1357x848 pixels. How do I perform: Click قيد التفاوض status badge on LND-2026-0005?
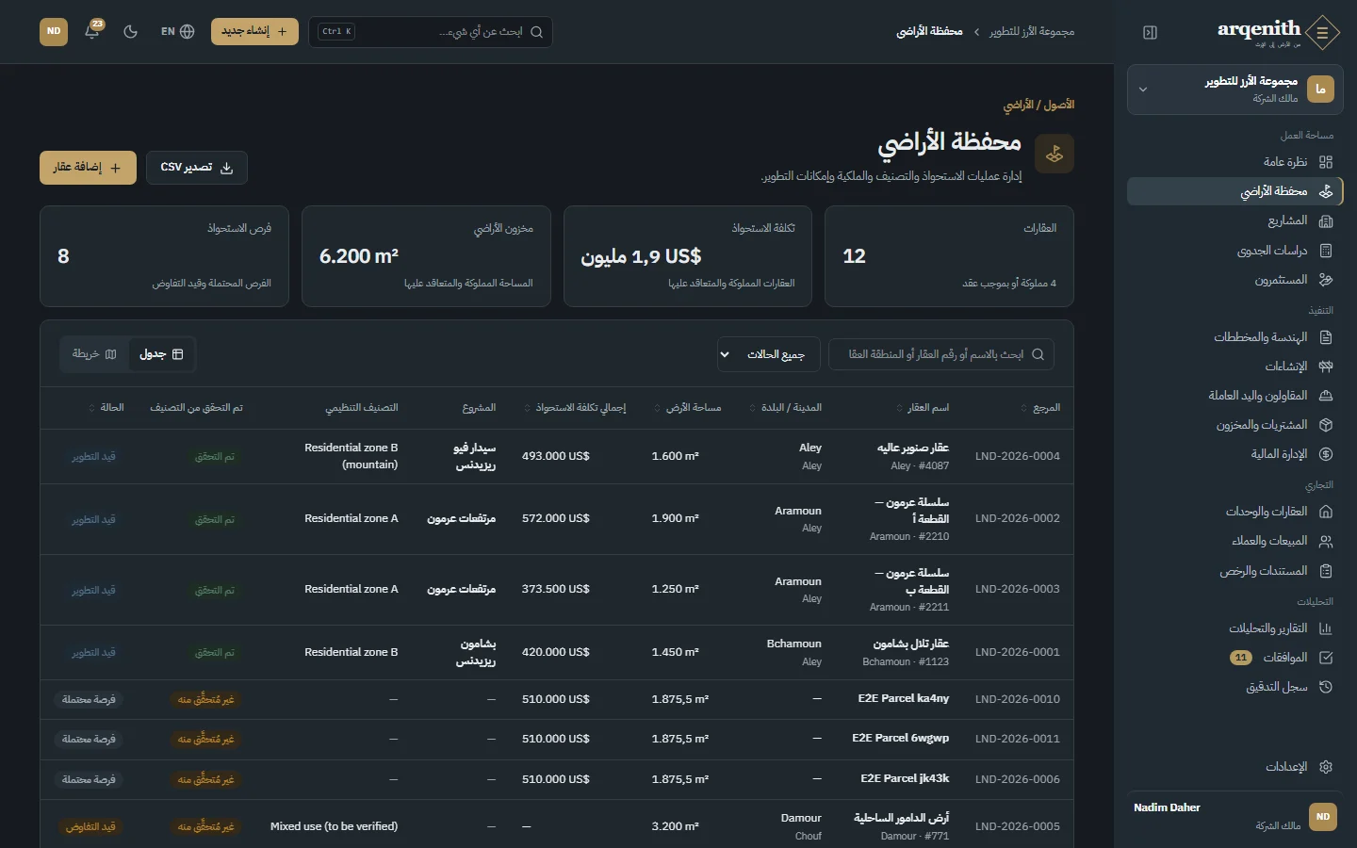click(90, 827)
